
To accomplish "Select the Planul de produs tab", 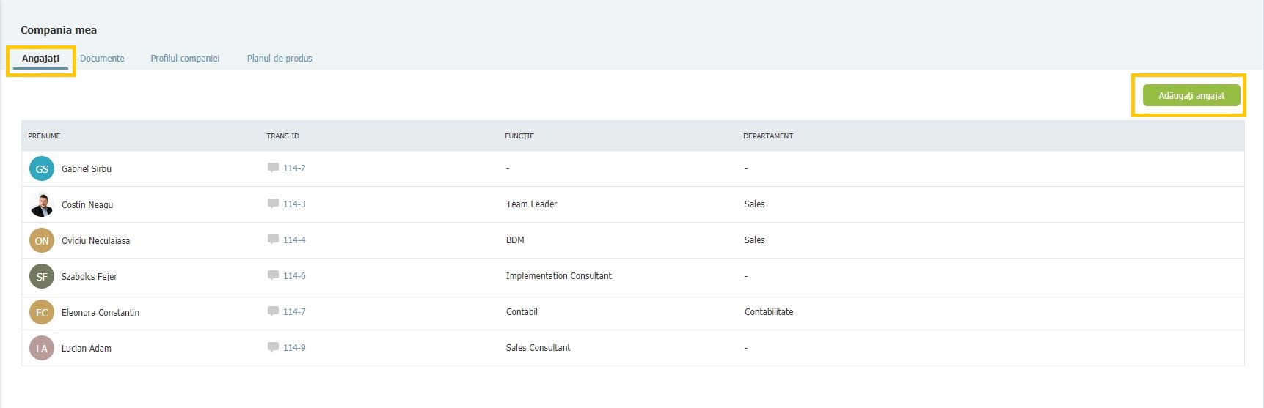I will (x=280, y=59).
